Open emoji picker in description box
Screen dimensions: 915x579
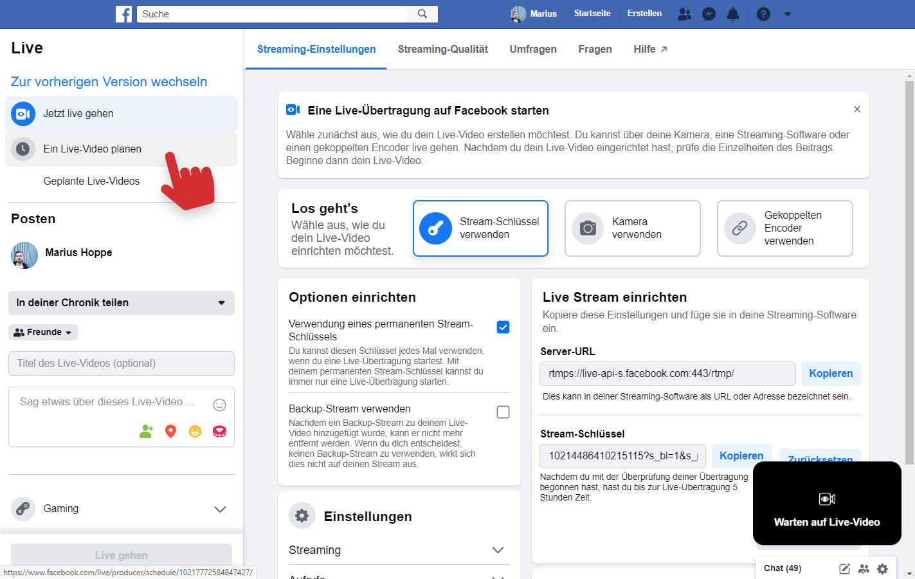[219, 405]
